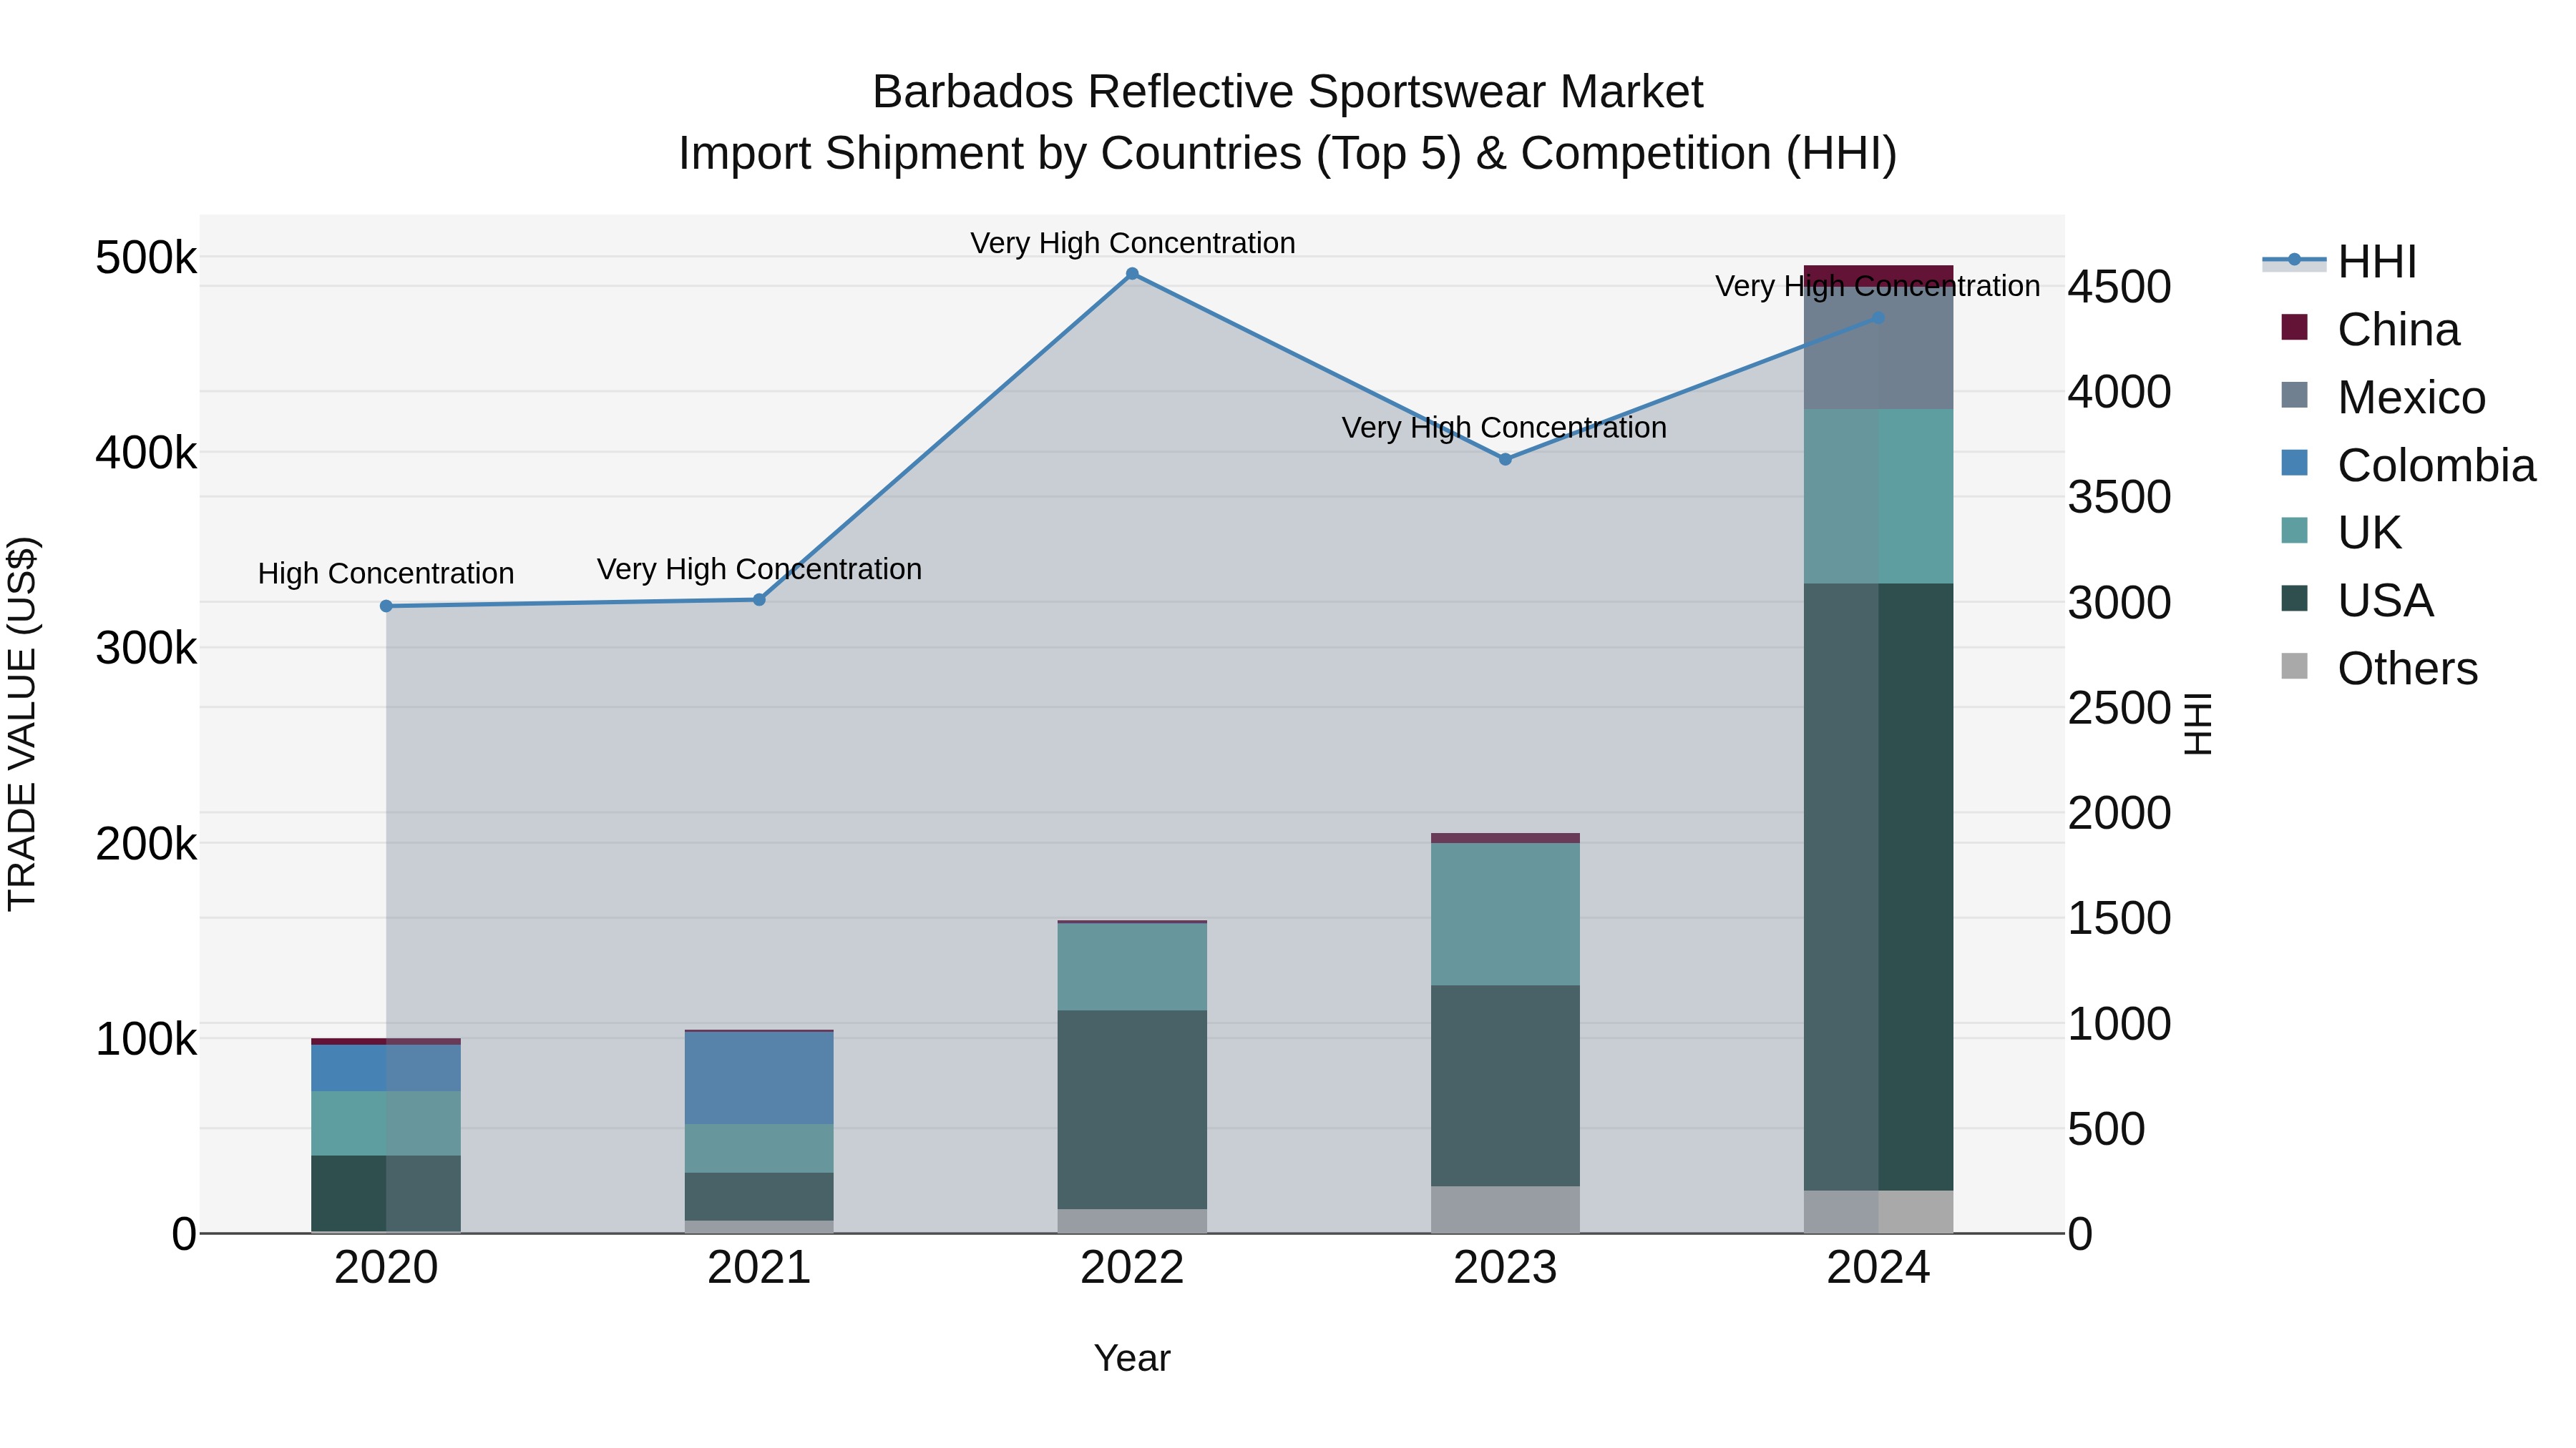Click the 2022 Others bar segment

pyautogui.click(x=1132, y=1221)
